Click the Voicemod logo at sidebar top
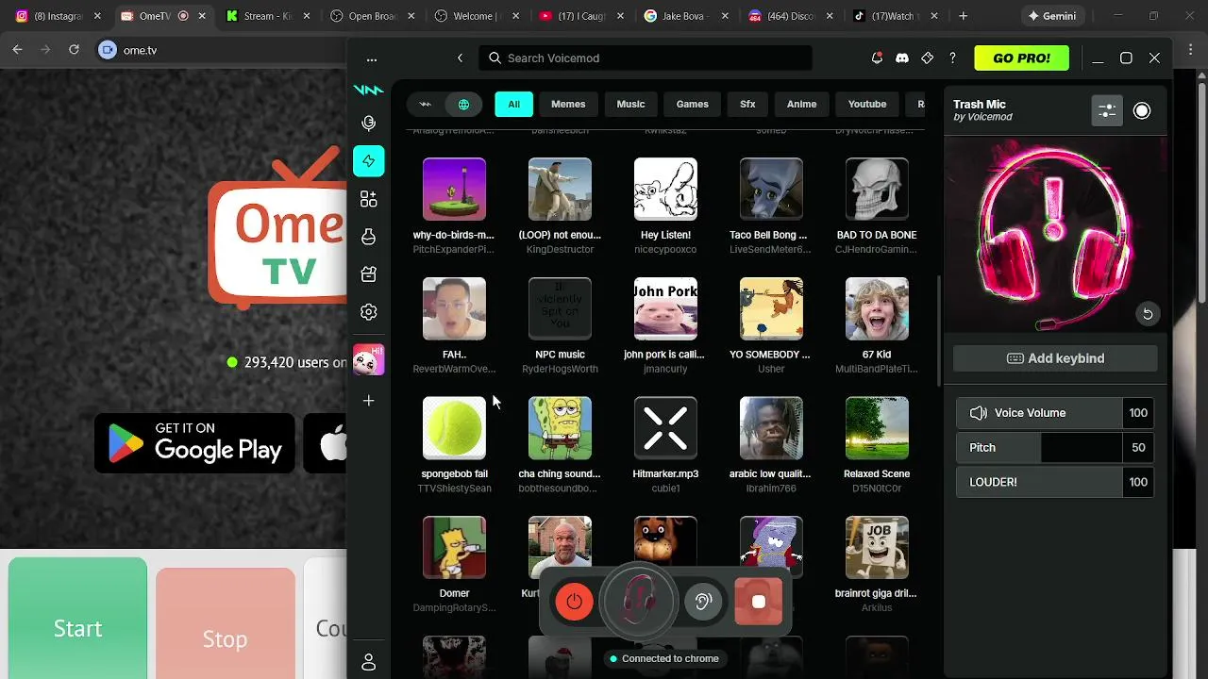The height and width of the screenshot is (679, 1208). [x=368, y=91]
